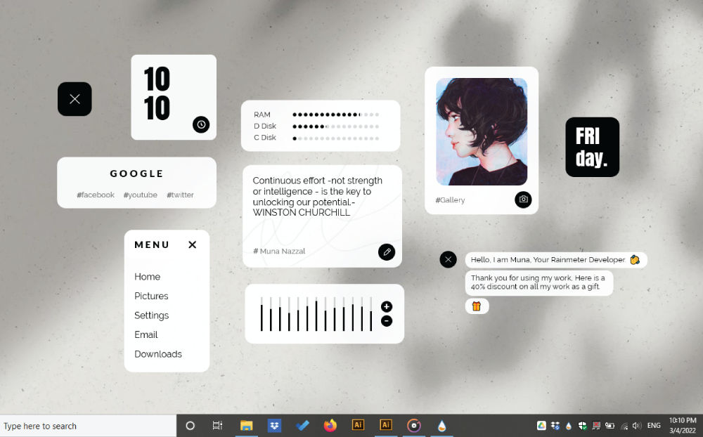
Task: Click the camera icon on the Gallery widget
Action: pos(523,200)
